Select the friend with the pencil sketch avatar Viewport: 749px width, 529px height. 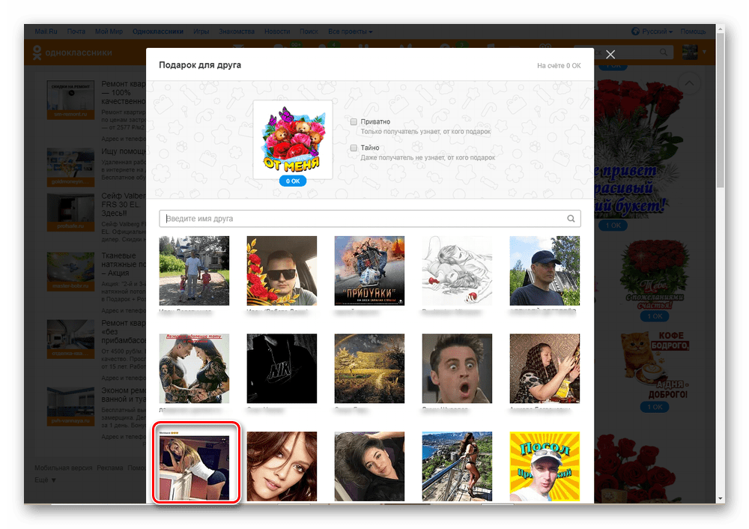point(457,270)
